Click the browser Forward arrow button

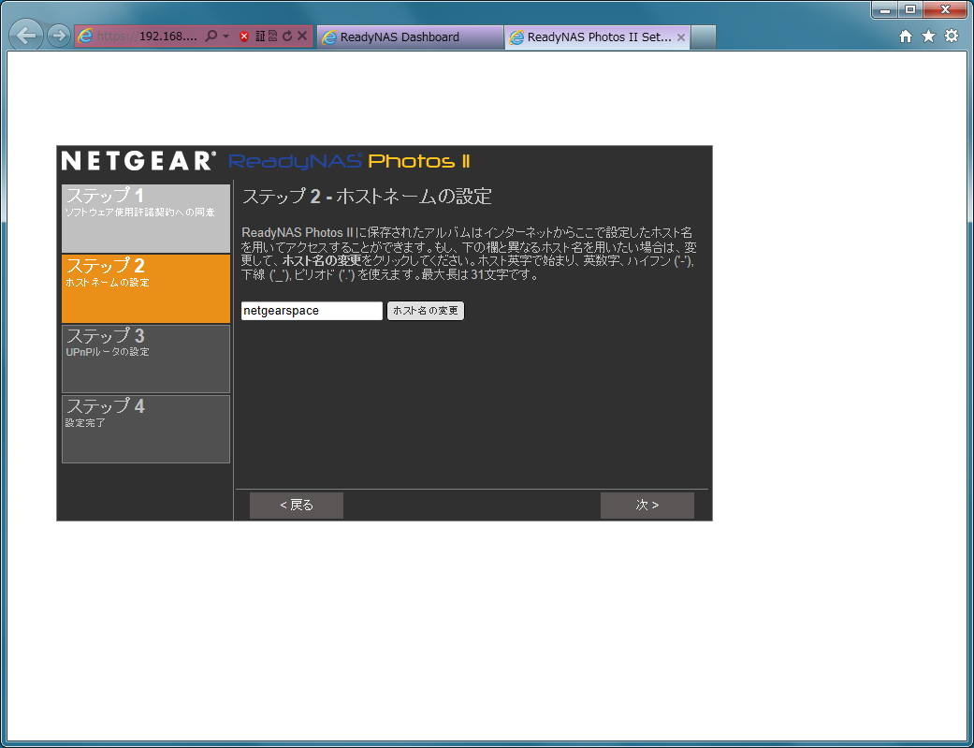coord(58,37)
